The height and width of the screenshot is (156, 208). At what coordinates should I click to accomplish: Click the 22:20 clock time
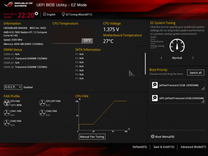(26, 15)
